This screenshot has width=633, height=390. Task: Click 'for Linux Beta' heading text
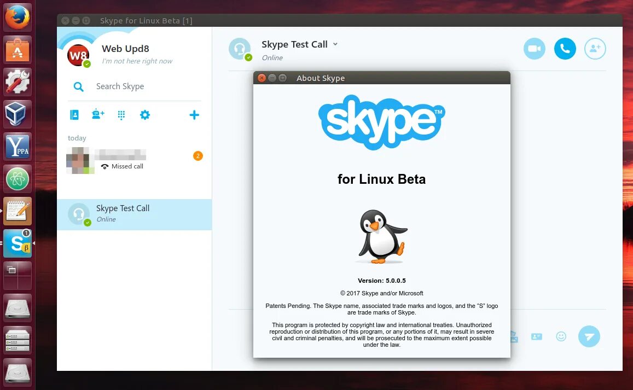pyautogui.click(x=381, y=179)
